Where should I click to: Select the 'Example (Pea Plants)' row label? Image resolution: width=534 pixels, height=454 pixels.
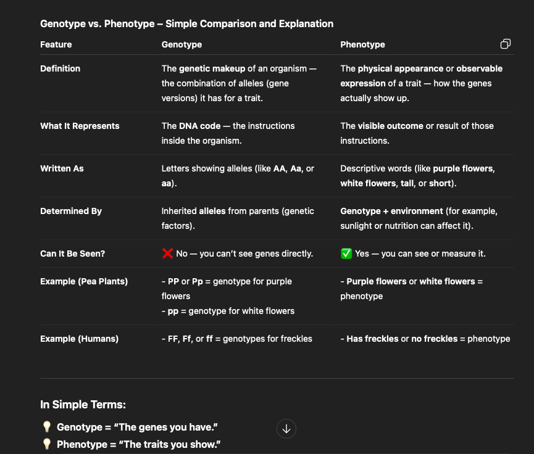[x=84, y=281]
